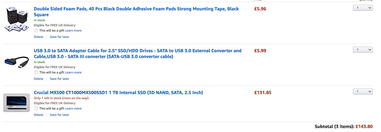381x132 pixels.
Task: Click Learn more beside foam pads gift option
Action: click(73, 30)
